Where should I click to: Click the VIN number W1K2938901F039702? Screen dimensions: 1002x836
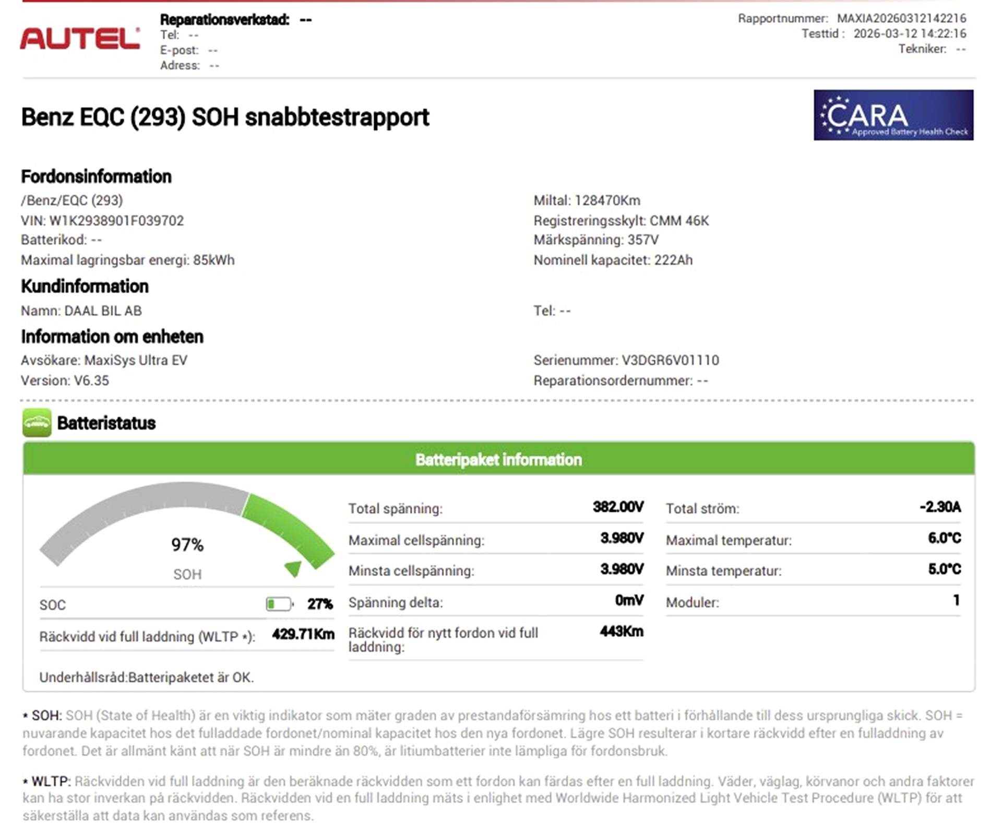pyautogui.click(x=116, y=221)
